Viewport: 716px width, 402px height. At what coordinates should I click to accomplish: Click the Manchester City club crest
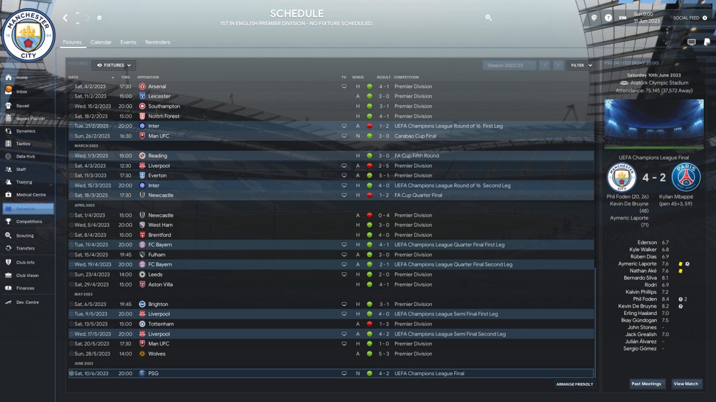[x=29, y=35]
